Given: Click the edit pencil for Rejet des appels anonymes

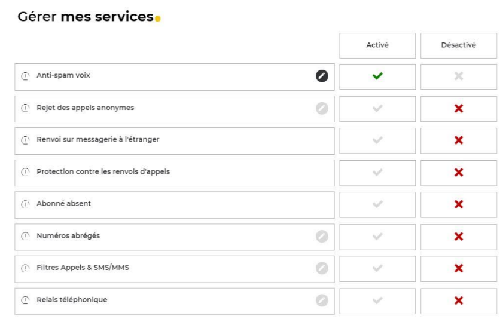Looking at the screenshot, I should (x=322, y=108).
